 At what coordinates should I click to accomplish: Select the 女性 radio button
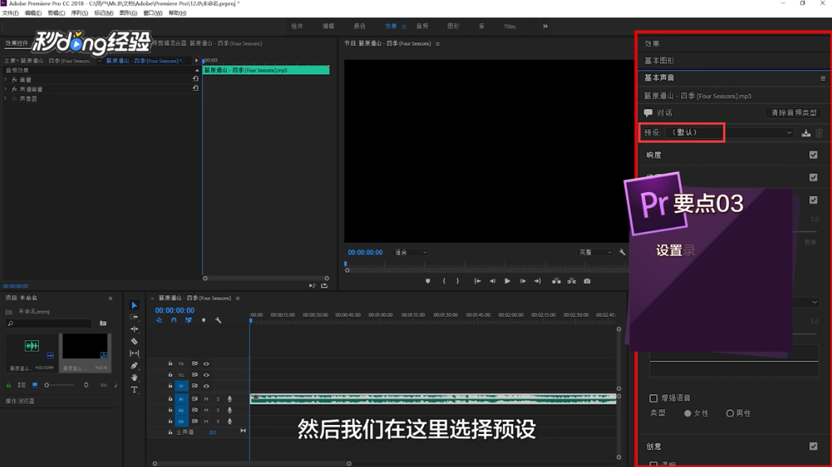(688, 414)
